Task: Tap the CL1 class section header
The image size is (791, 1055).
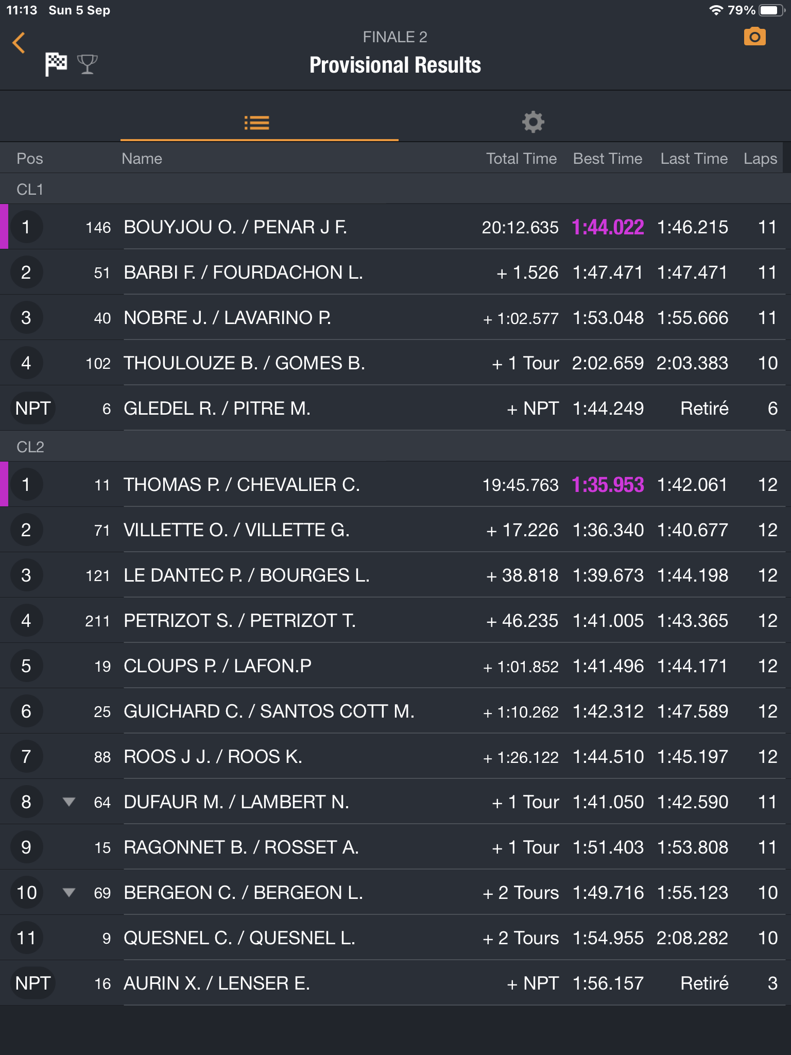Action: (x=30, y=190)
